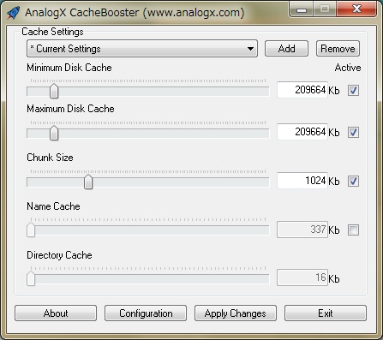Open the About dialog
Screen dimensions: 383x340
56,313
